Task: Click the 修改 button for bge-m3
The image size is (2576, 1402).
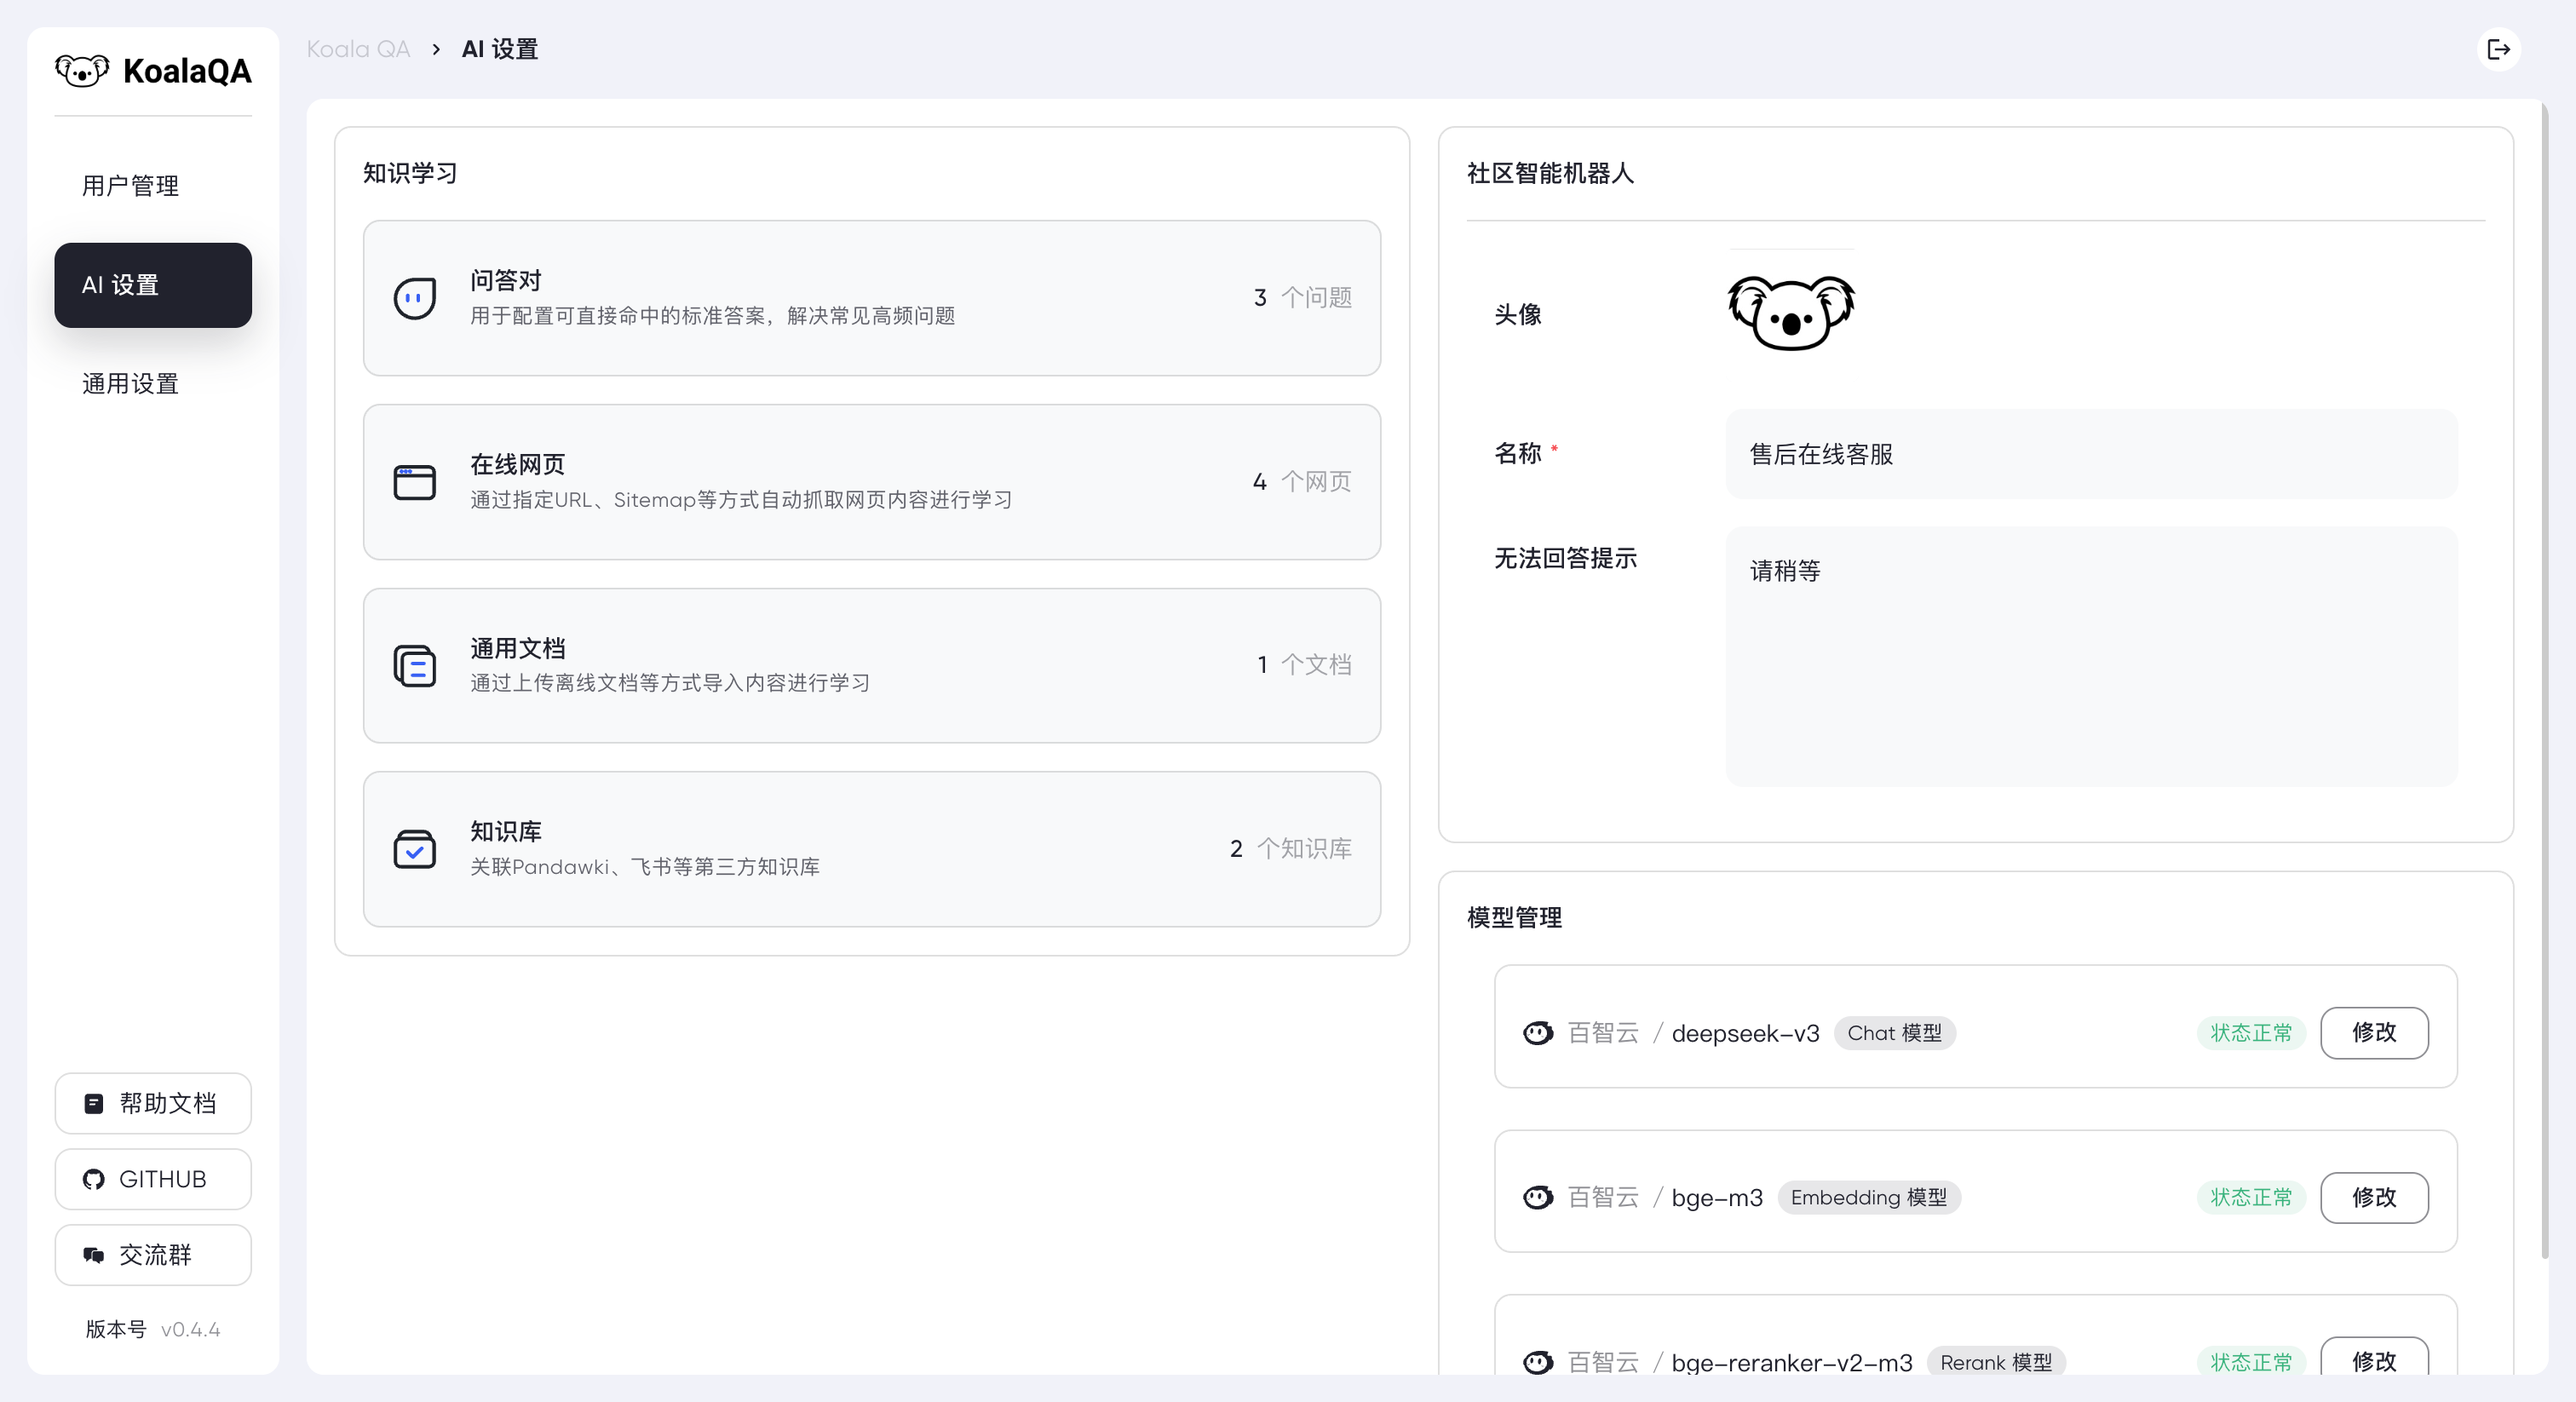Action: click(2373, 1197)
